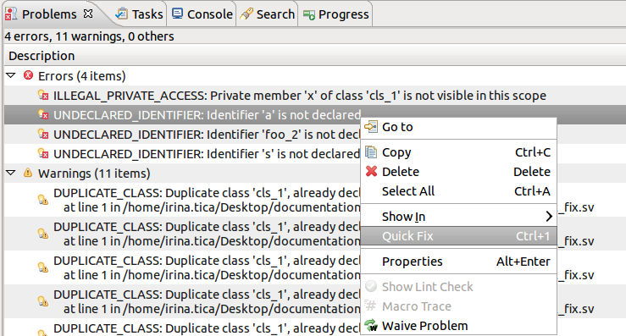This screenshot has height=336, width=626.
Task: Click the Waive Problem green icon
Action: (x=371, y=325)
